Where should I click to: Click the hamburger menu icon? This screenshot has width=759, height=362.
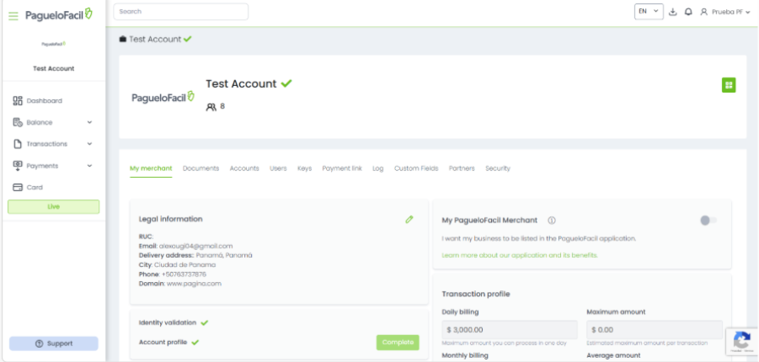coord(13,15)
